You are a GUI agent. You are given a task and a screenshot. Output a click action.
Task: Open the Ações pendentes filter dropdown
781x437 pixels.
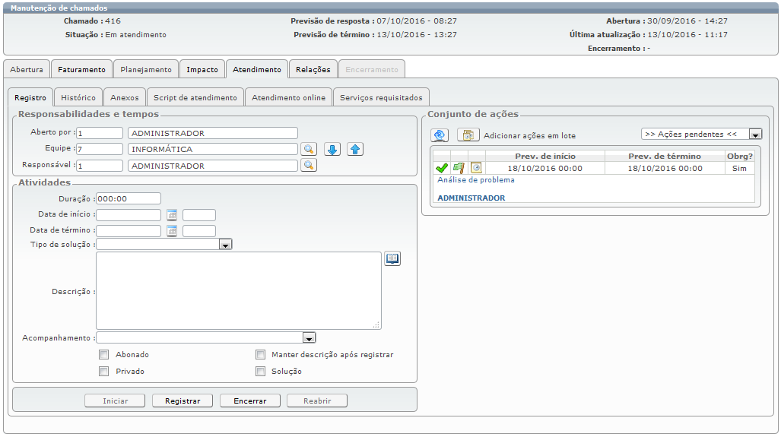point(755,135)
